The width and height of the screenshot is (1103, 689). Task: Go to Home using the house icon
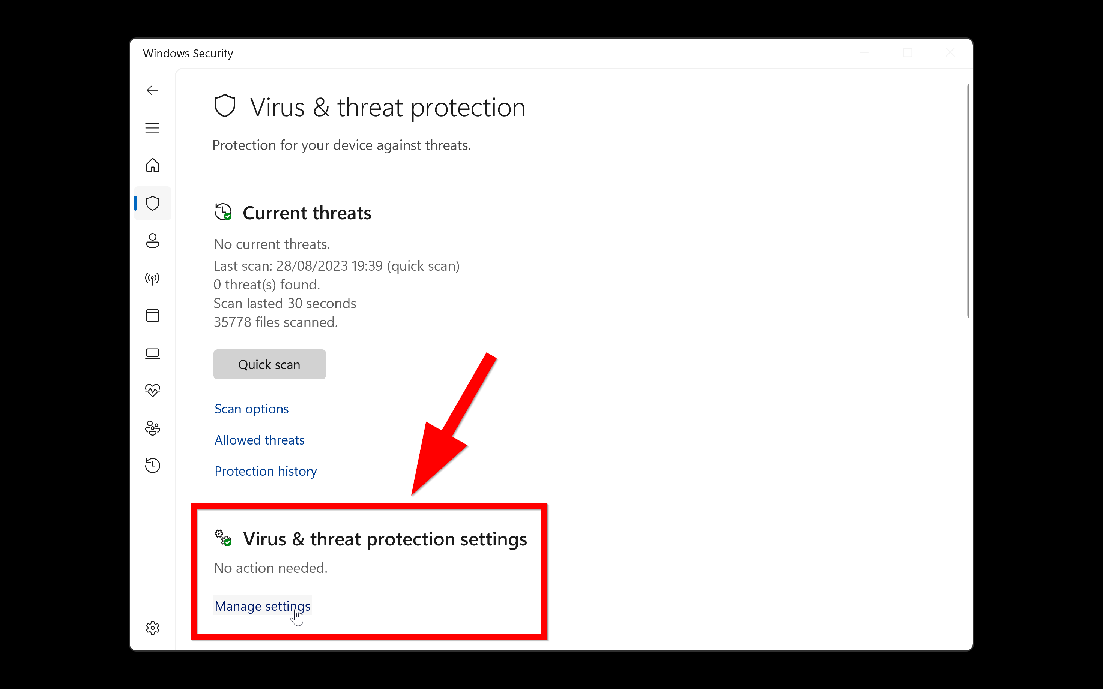coord(152,166)
